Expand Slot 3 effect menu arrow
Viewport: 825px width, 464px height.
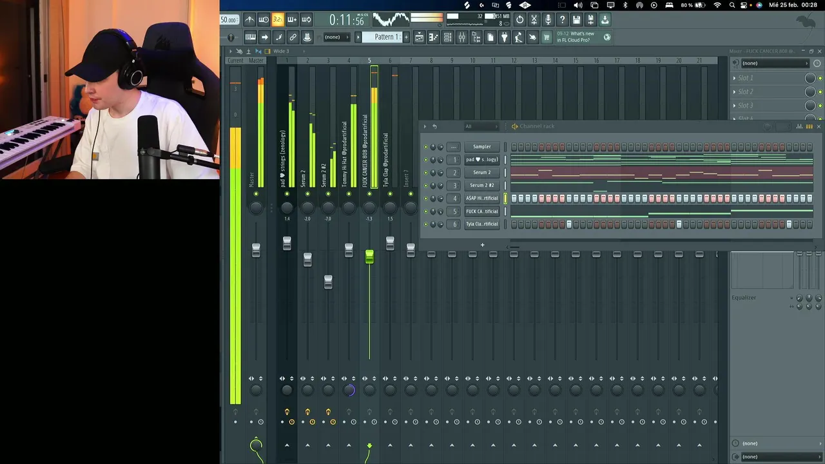tap(734, 106)
